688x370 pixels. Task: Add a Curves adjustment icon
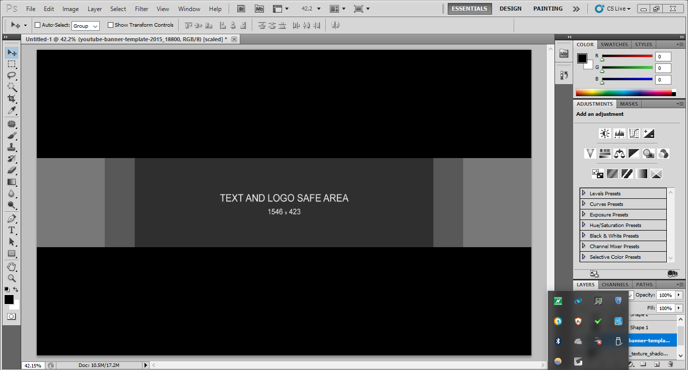(x=634, y=133)
